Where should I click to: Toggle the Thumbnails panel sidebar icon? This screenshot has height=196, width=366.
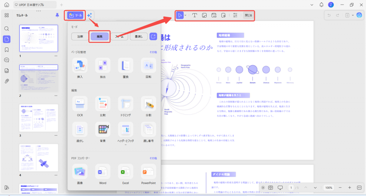coord(6,39)
